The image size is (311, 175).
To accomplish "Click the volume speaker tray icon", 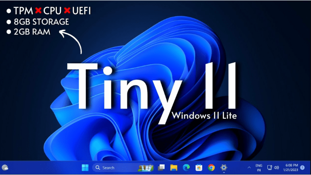I will click(x=277, y=168).
